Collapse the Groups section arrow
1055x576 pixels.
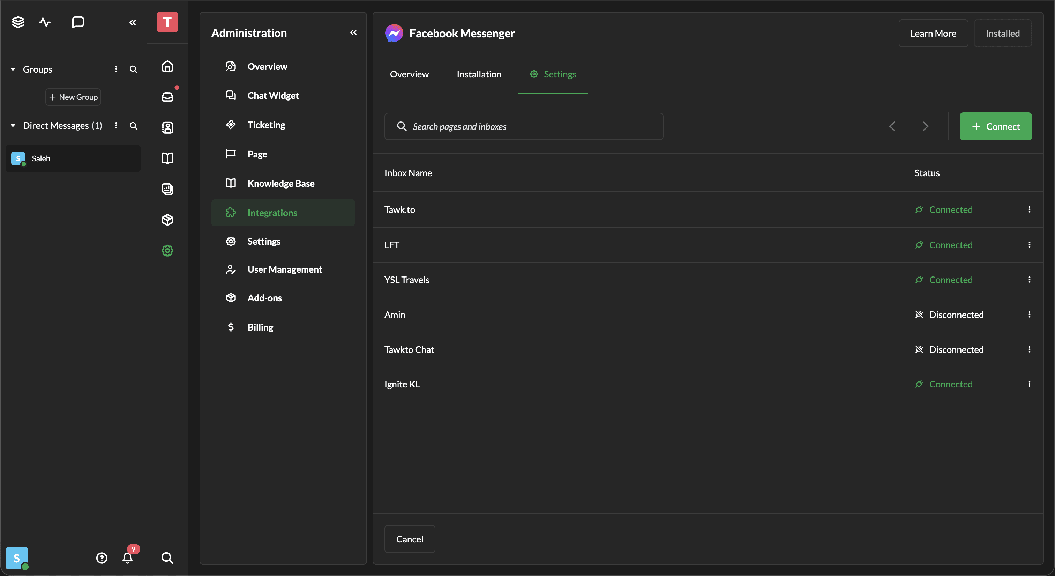point(13,69)
